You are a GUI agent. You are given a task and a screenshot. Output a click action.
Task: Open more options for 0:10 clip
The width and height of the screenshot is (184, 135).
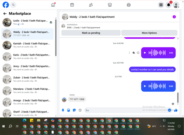[129, 53]
